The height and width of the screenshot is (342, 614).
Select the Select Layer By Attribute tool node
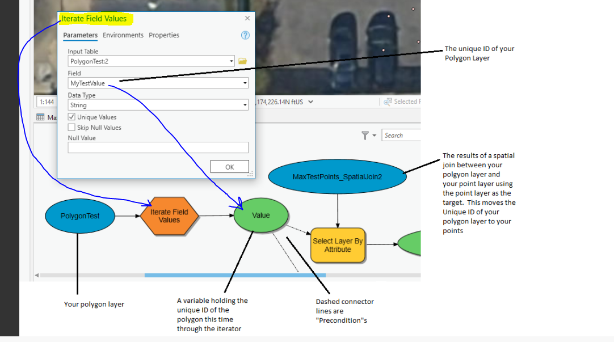(338, 245)
